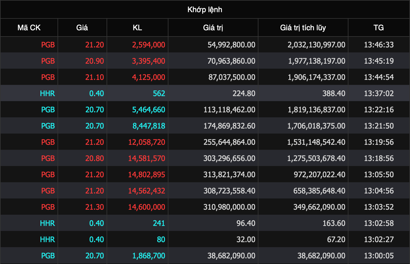Click the accumulated value 2,032,130,997.00 cell
This screenshot has height=264, width=410.
pyautogui.click(x=316, y=45)
